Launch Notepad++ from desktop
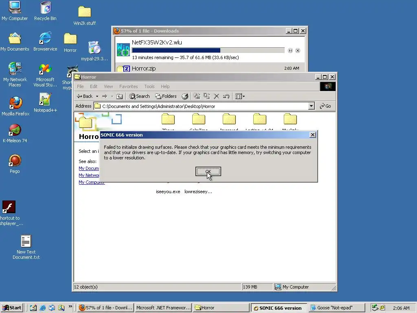 click(x=45, y=102)
